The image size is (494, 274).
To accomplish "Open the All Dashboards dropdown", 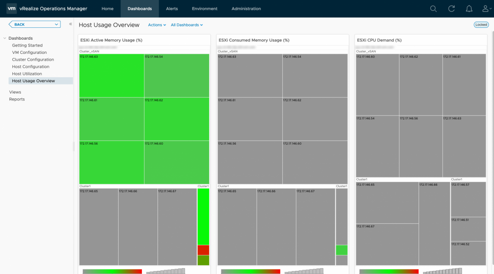I will click(187, 25).
